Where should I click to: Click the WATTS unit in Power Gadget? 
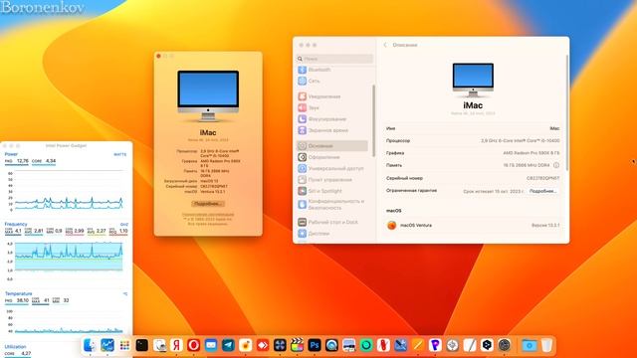[x=119, y=155]
